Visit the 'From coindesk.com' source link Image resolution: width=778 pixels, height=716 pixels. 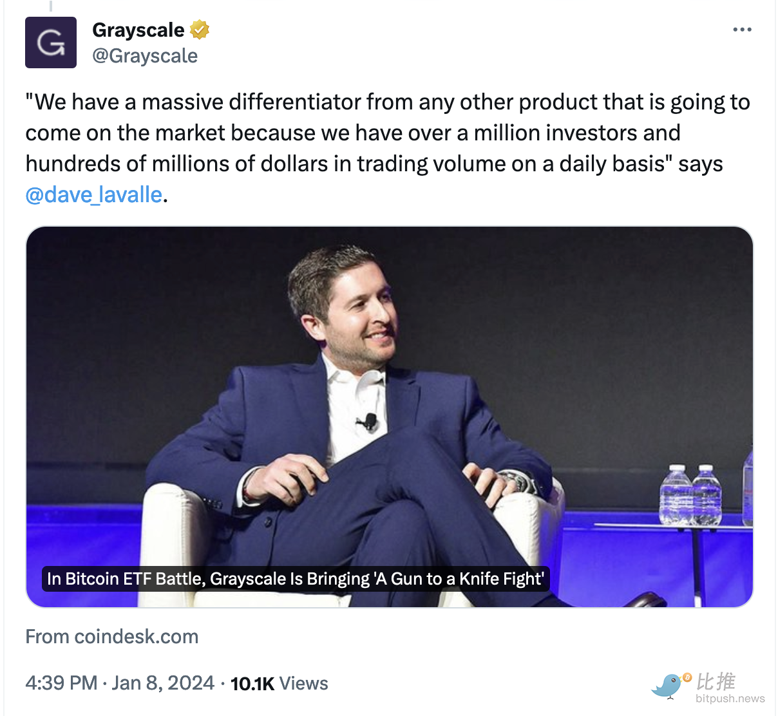click(112, 637)
